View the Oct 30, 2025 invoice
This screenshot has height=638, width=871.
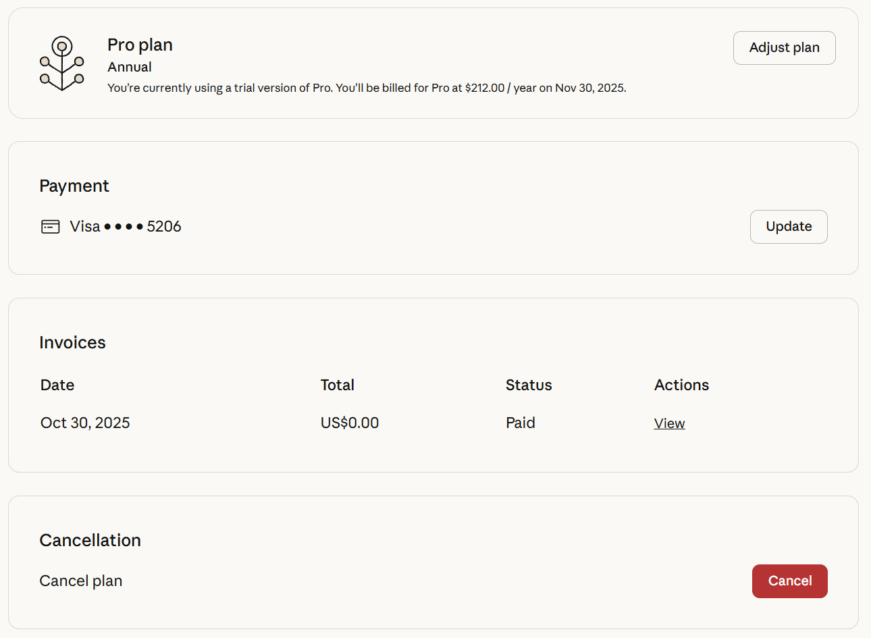tap(669, 423)
